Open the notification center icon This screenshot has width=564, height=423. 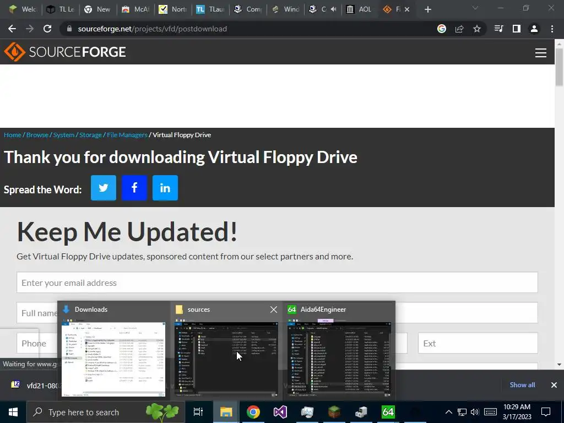tap(546, 412)
